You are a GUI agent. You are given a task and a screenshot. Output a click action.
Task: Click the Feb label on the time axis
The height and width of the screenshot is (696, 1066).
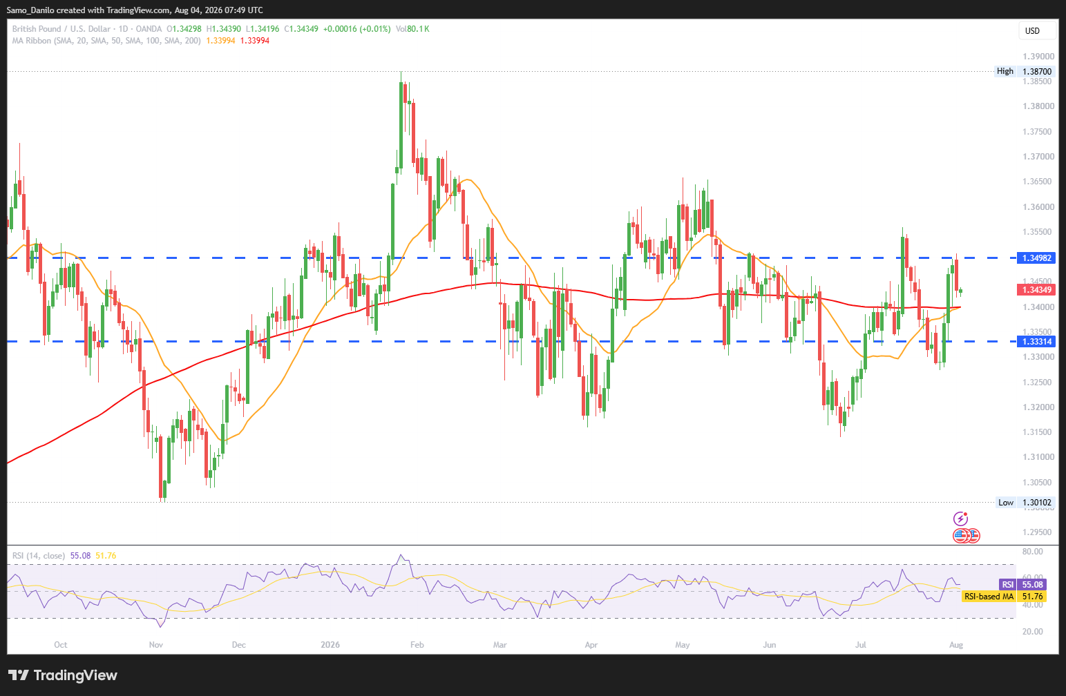tap(417, 645)
